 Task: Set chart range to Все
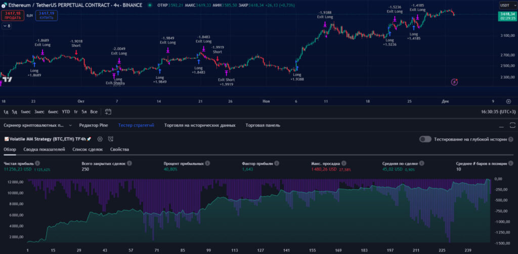tap(94, 112)
